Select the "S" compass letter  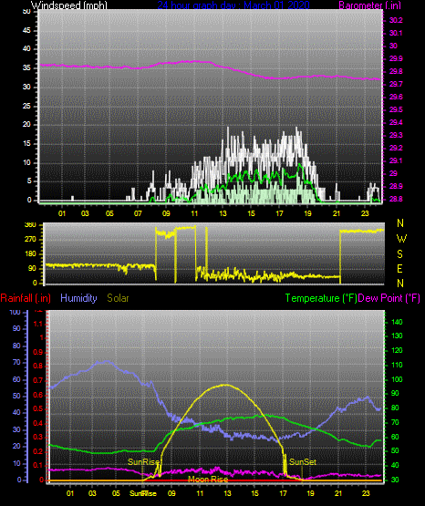pos(399,254)
